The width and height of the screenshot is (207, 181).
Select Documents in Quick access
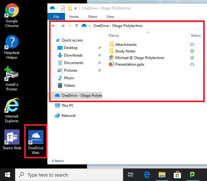[x=74, y=63]
